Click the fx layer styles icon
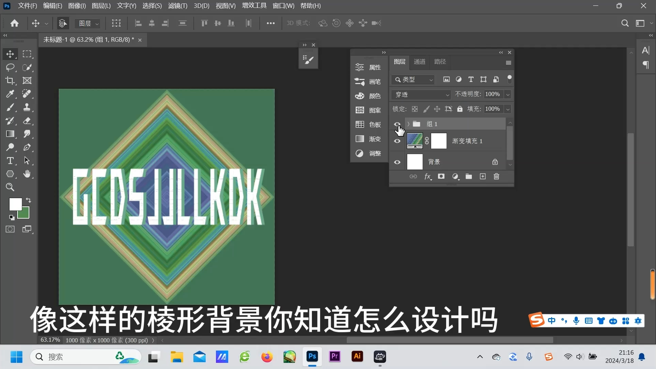 [428, 177]
